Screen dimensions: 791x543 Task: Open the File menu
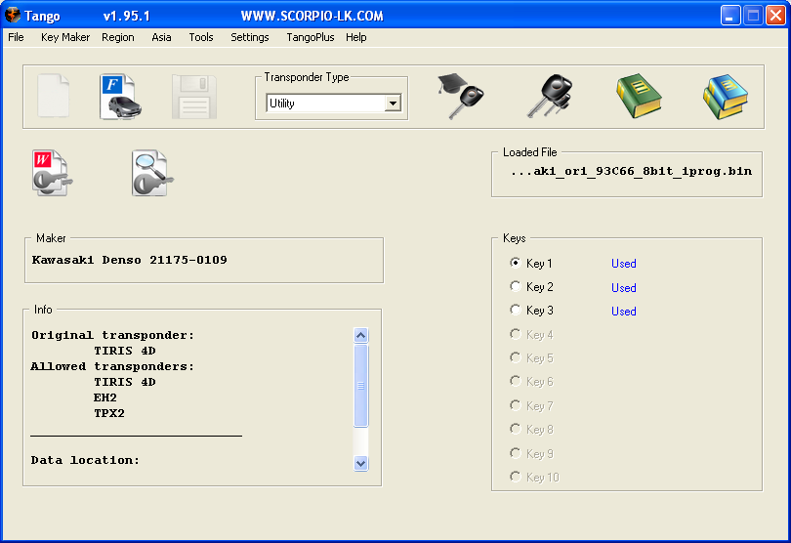17,37
